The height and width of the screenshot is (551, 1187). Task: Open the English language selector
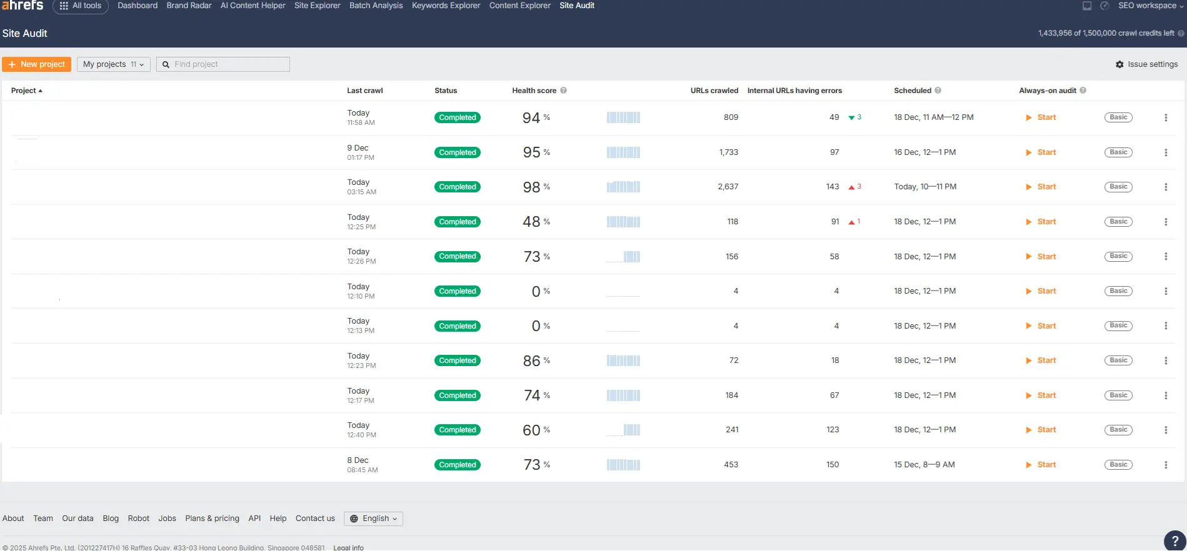(x=373, y=519)
